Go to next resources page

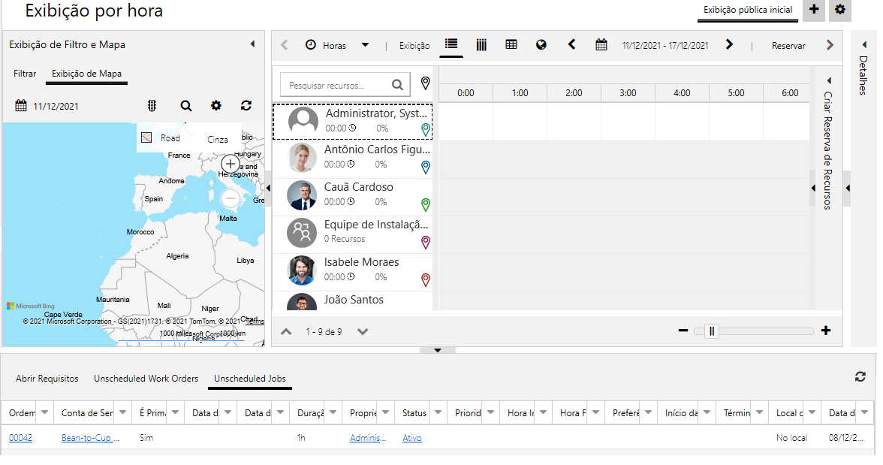tap(363, 331)
